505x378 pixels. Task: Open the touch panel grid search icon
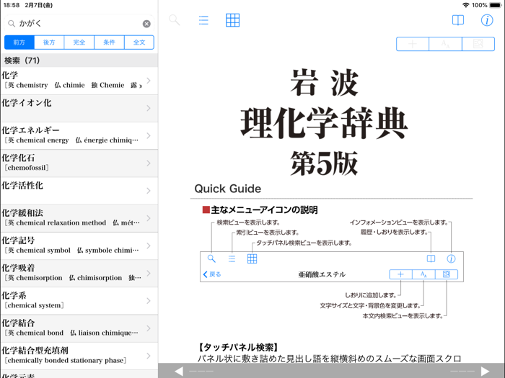click(232, 20)
